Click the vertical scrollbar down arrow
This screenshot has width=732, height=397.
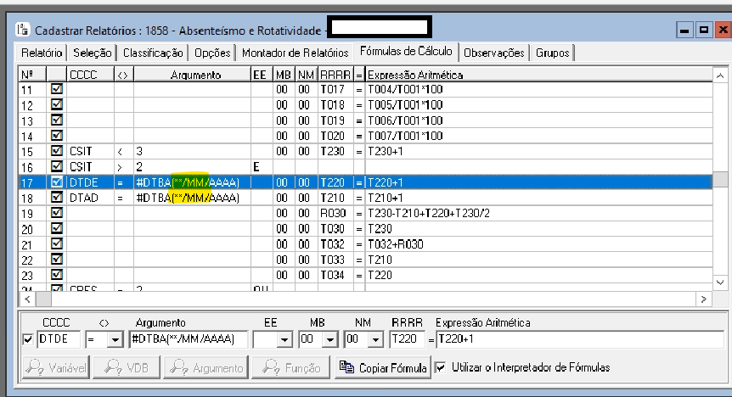click(721, 282)
